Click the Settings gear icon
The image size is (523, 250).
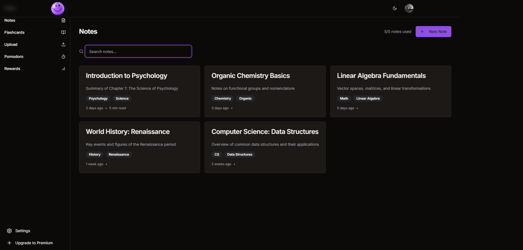click(9, 231)
